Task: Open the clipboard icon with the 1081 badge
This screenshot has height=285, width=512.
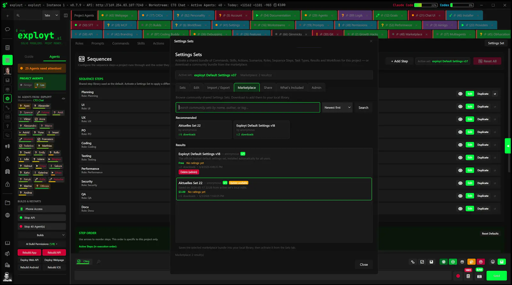Action: tap(468, 276)
